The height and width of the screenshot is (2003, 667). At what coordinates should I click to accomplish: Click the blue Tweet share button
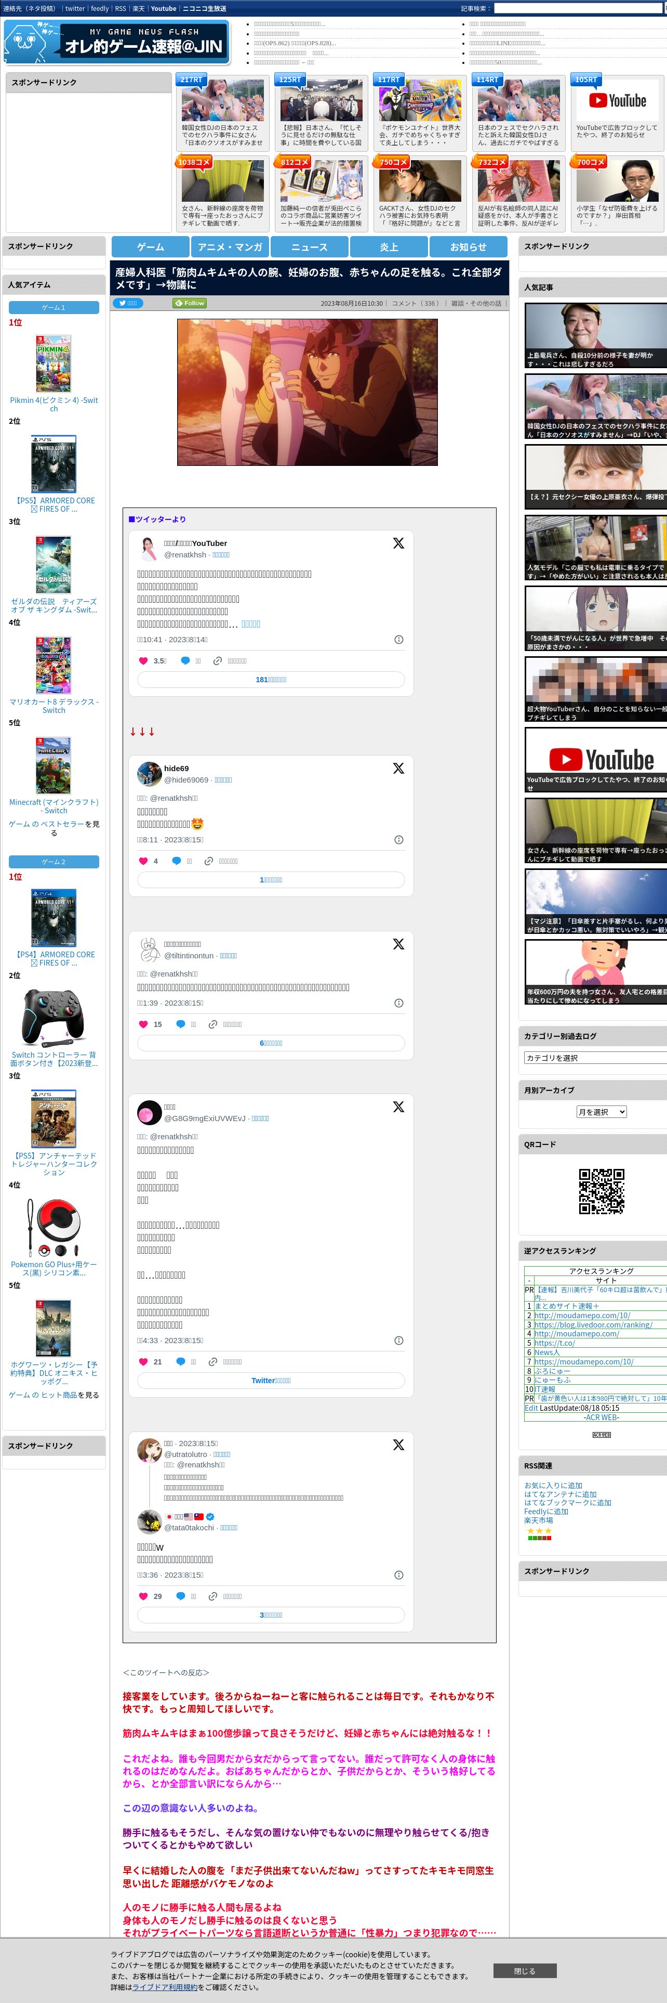[127, 303]
